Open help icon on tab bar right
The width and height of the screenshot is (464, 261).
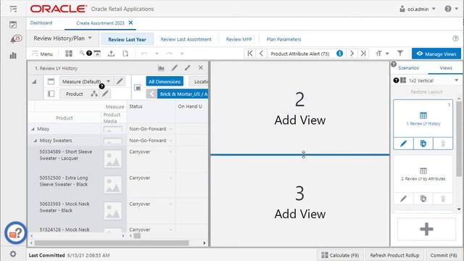tap(455, 38)
